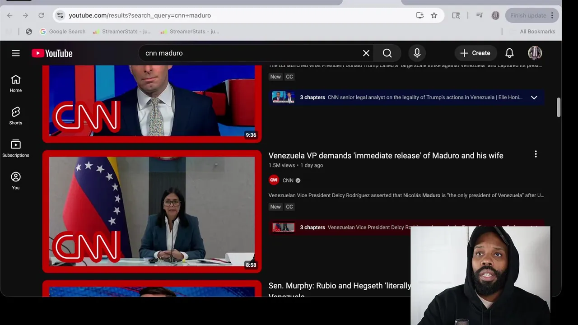Click "1.5M views • 1 day ago" metadata
The height and width of the screenshot is (325, 578).
(x=296, y=165)
